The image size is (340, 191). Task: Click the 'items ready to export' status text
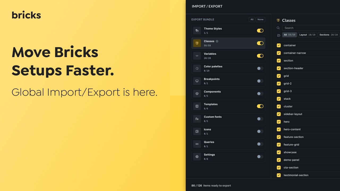[x=217, y=186]
